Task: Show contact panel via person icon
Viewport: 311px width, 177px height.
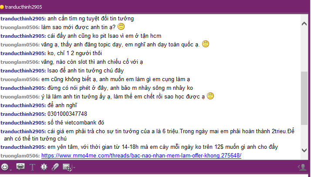Action: coord(302,167)
